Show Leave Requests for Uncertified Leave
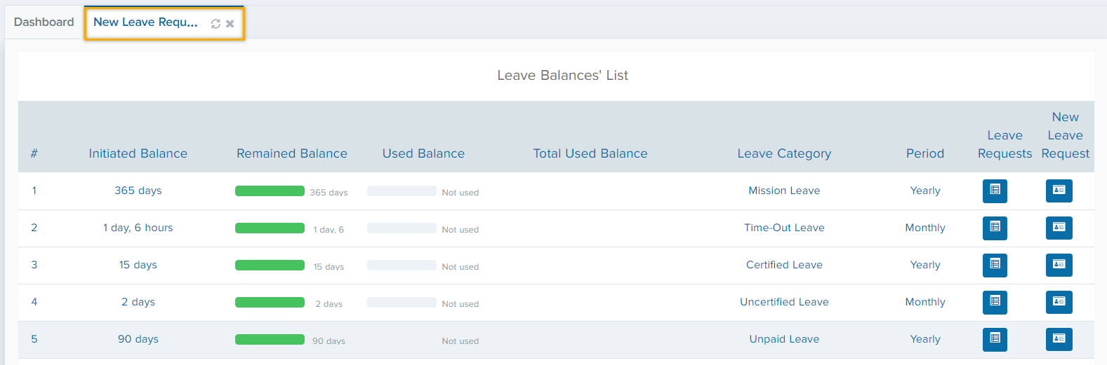This screenshot has width=1107, height=365. [995, 302]
